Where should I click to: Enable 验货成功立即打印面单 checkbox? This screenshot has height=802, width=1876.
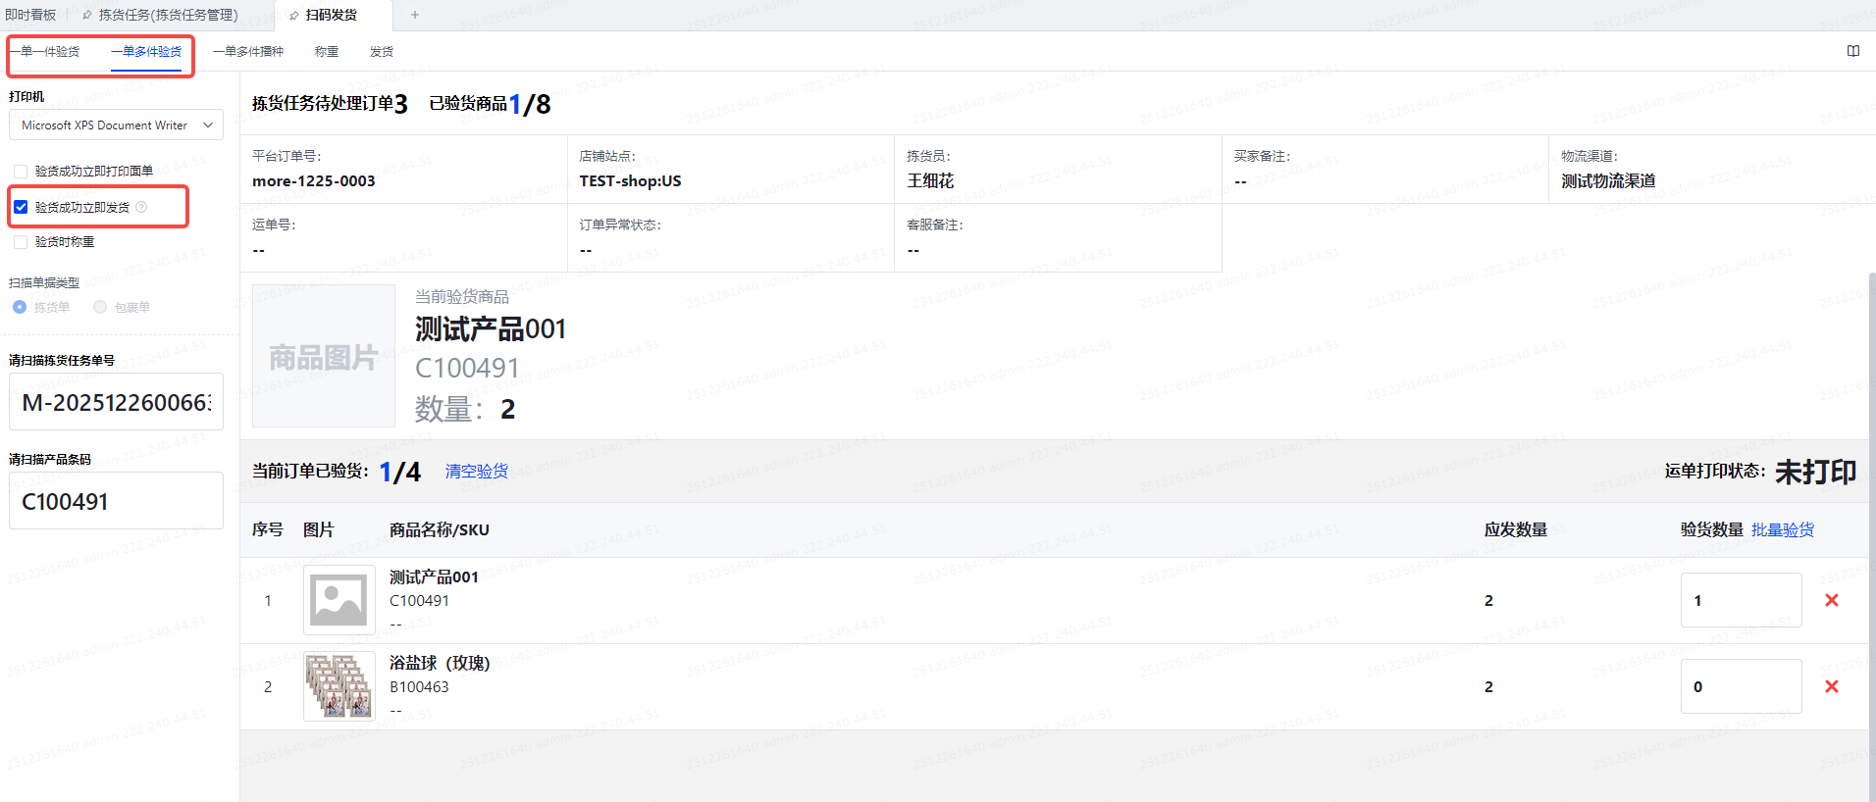coord(21,172)
